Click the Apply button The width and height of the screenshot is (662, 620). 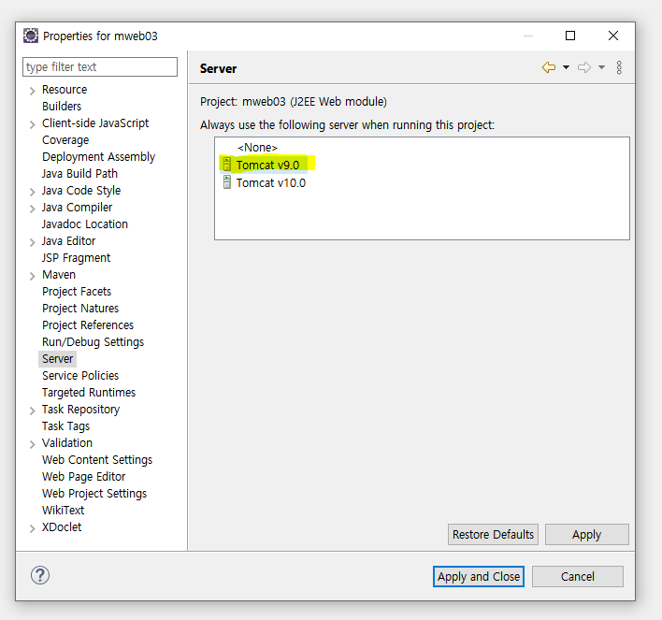click(x=587, y=535)
